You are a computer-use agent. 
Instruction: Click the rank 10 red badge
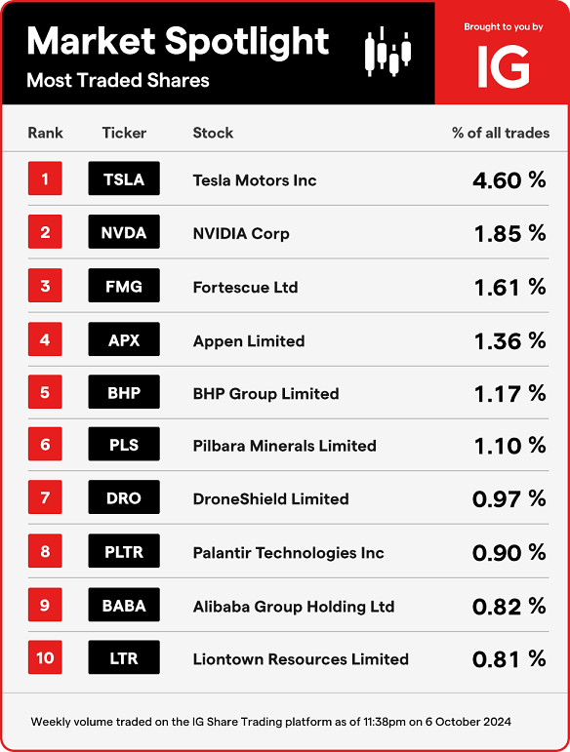point(45,657)
